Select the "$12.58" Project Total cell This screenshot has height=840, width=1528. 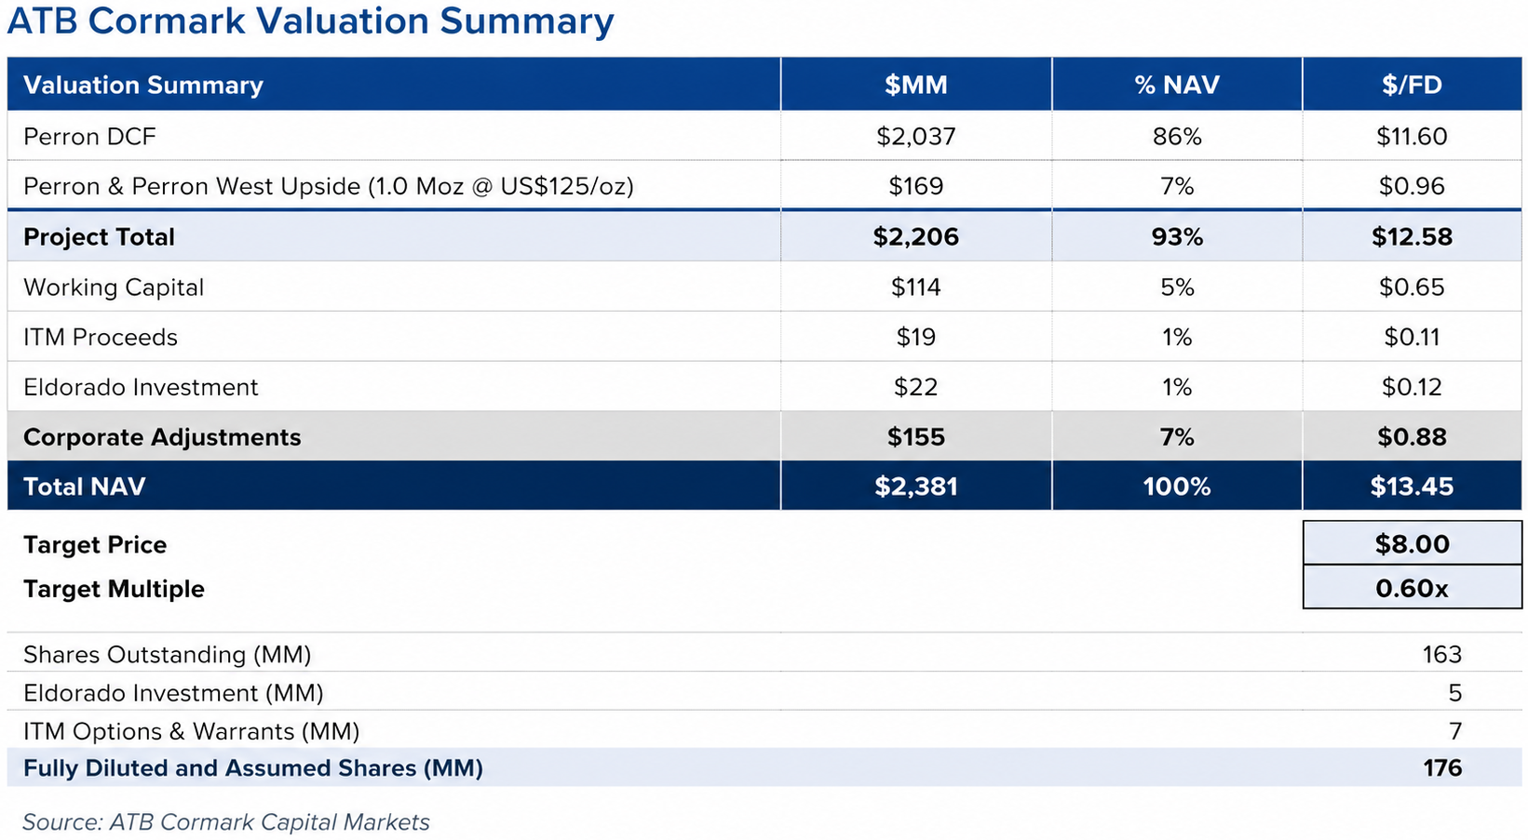point(1412,237)
